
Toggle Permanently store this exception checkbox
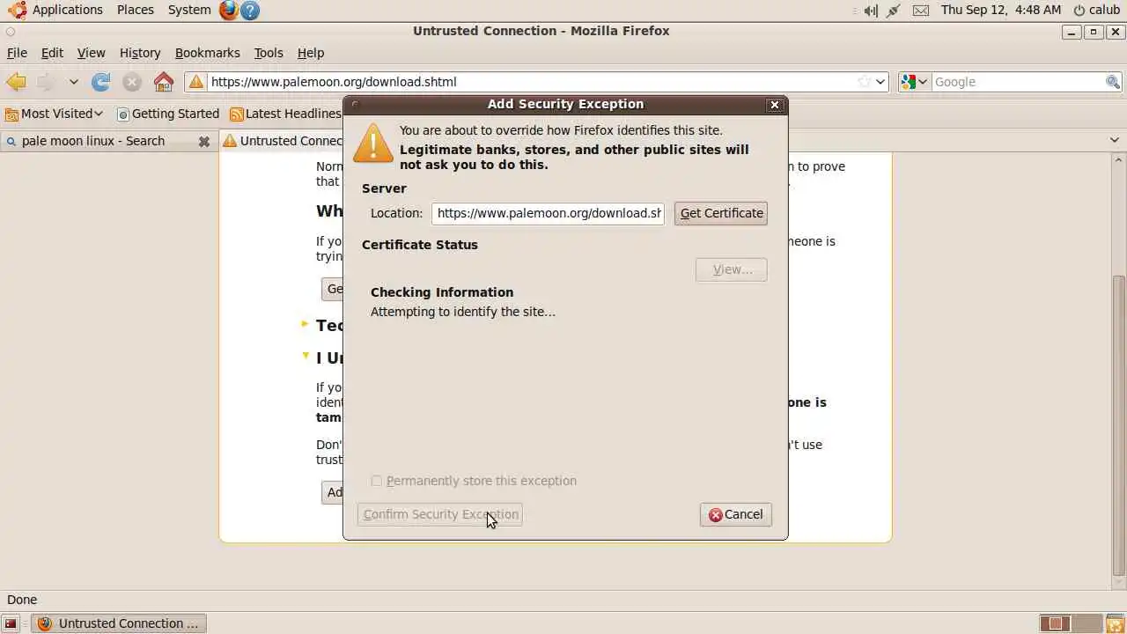377,481
